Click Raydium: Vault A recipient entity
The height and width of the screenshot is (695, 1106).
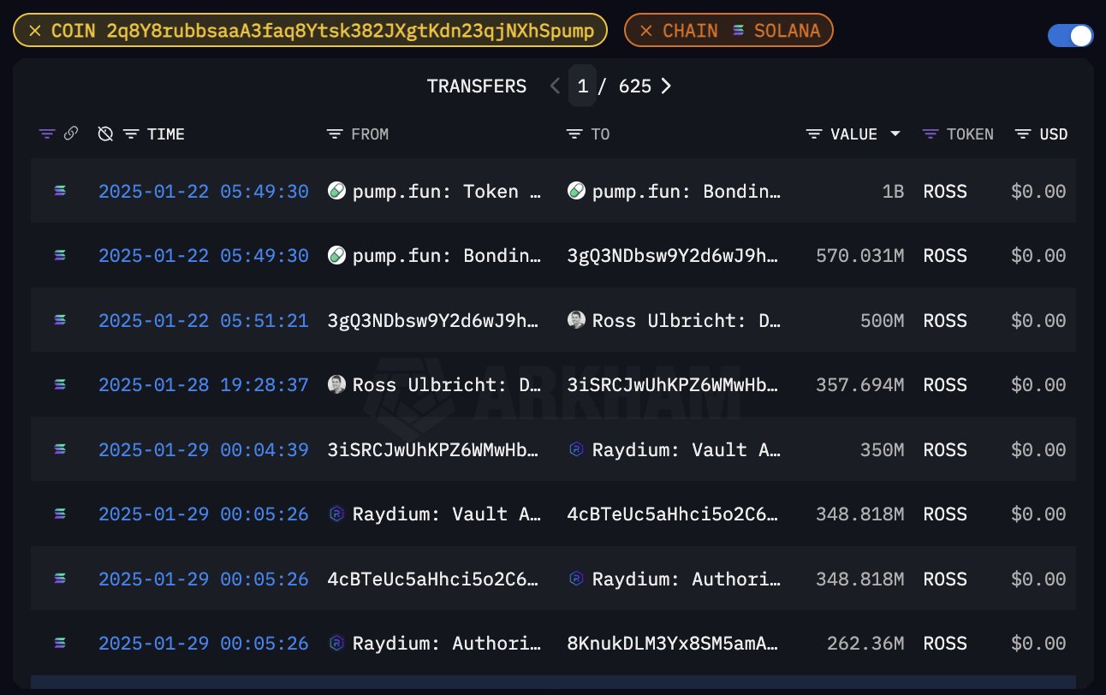pyautogui.click(x=687, y=450)
